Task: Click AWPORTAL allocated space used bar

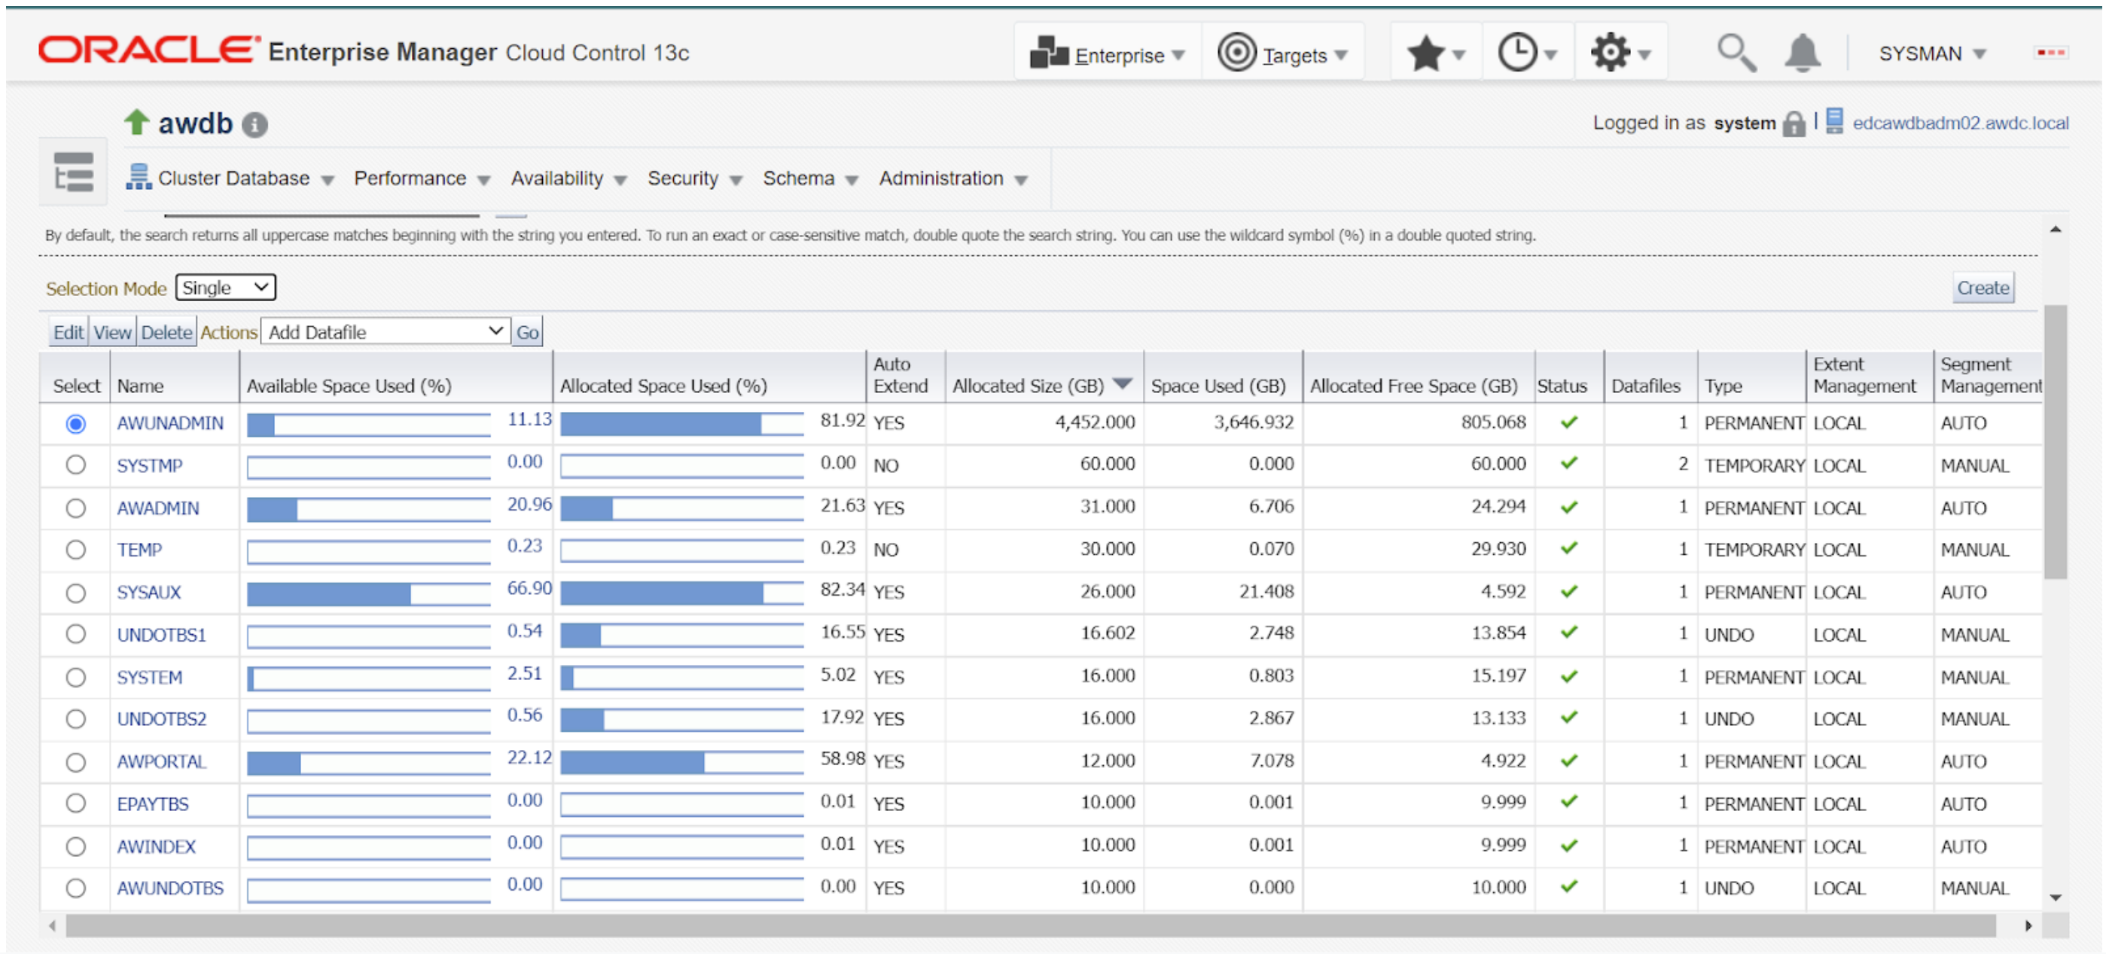Action: point(682,763)
